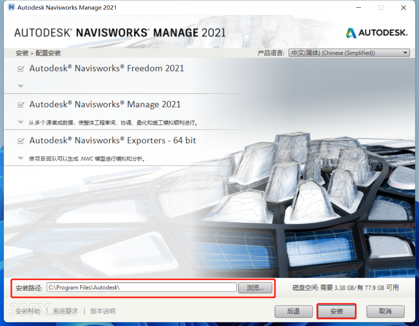Expand the Navisworks Manage 2021 configuration arrow
This screenshot has width=419, height=326.
point(21,122)
